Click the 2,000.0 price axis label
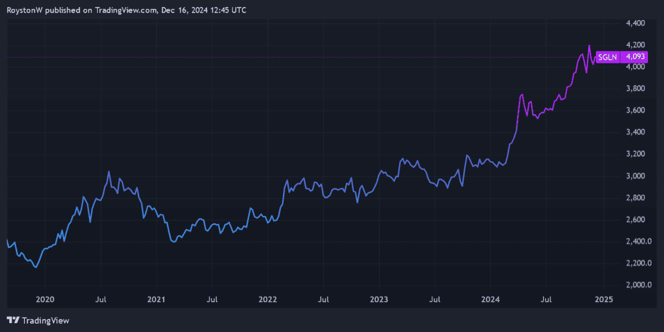 tap(637, 286)
